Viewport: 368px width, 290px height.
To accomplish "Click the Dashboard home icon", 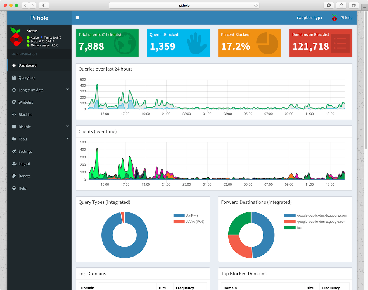I will (14, 65).
